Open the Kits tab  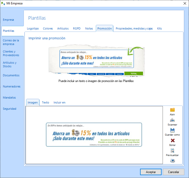pyautogui.click(x=159, y=28)
